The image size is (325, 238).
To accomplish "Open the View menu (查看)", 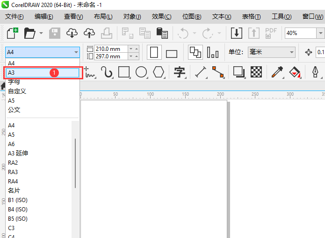I will 73,16.
